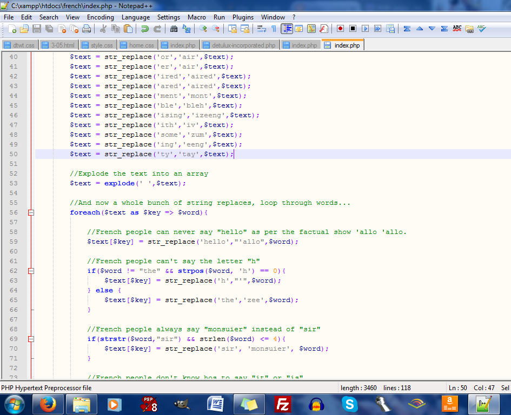Undo the last edit with the green arrow
511x415 pixels.
tap(145, 29)
